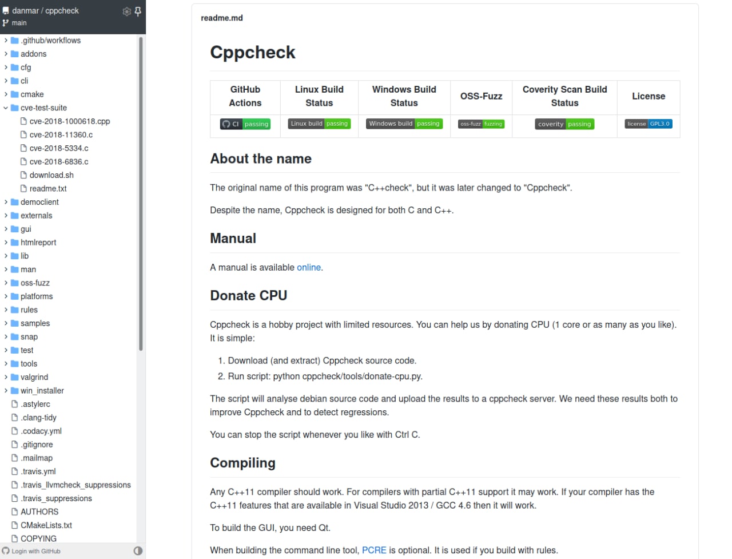Expand the democlient folder chevron
Viewport: 732px width, 559px height.
click(x=6, y=202)
